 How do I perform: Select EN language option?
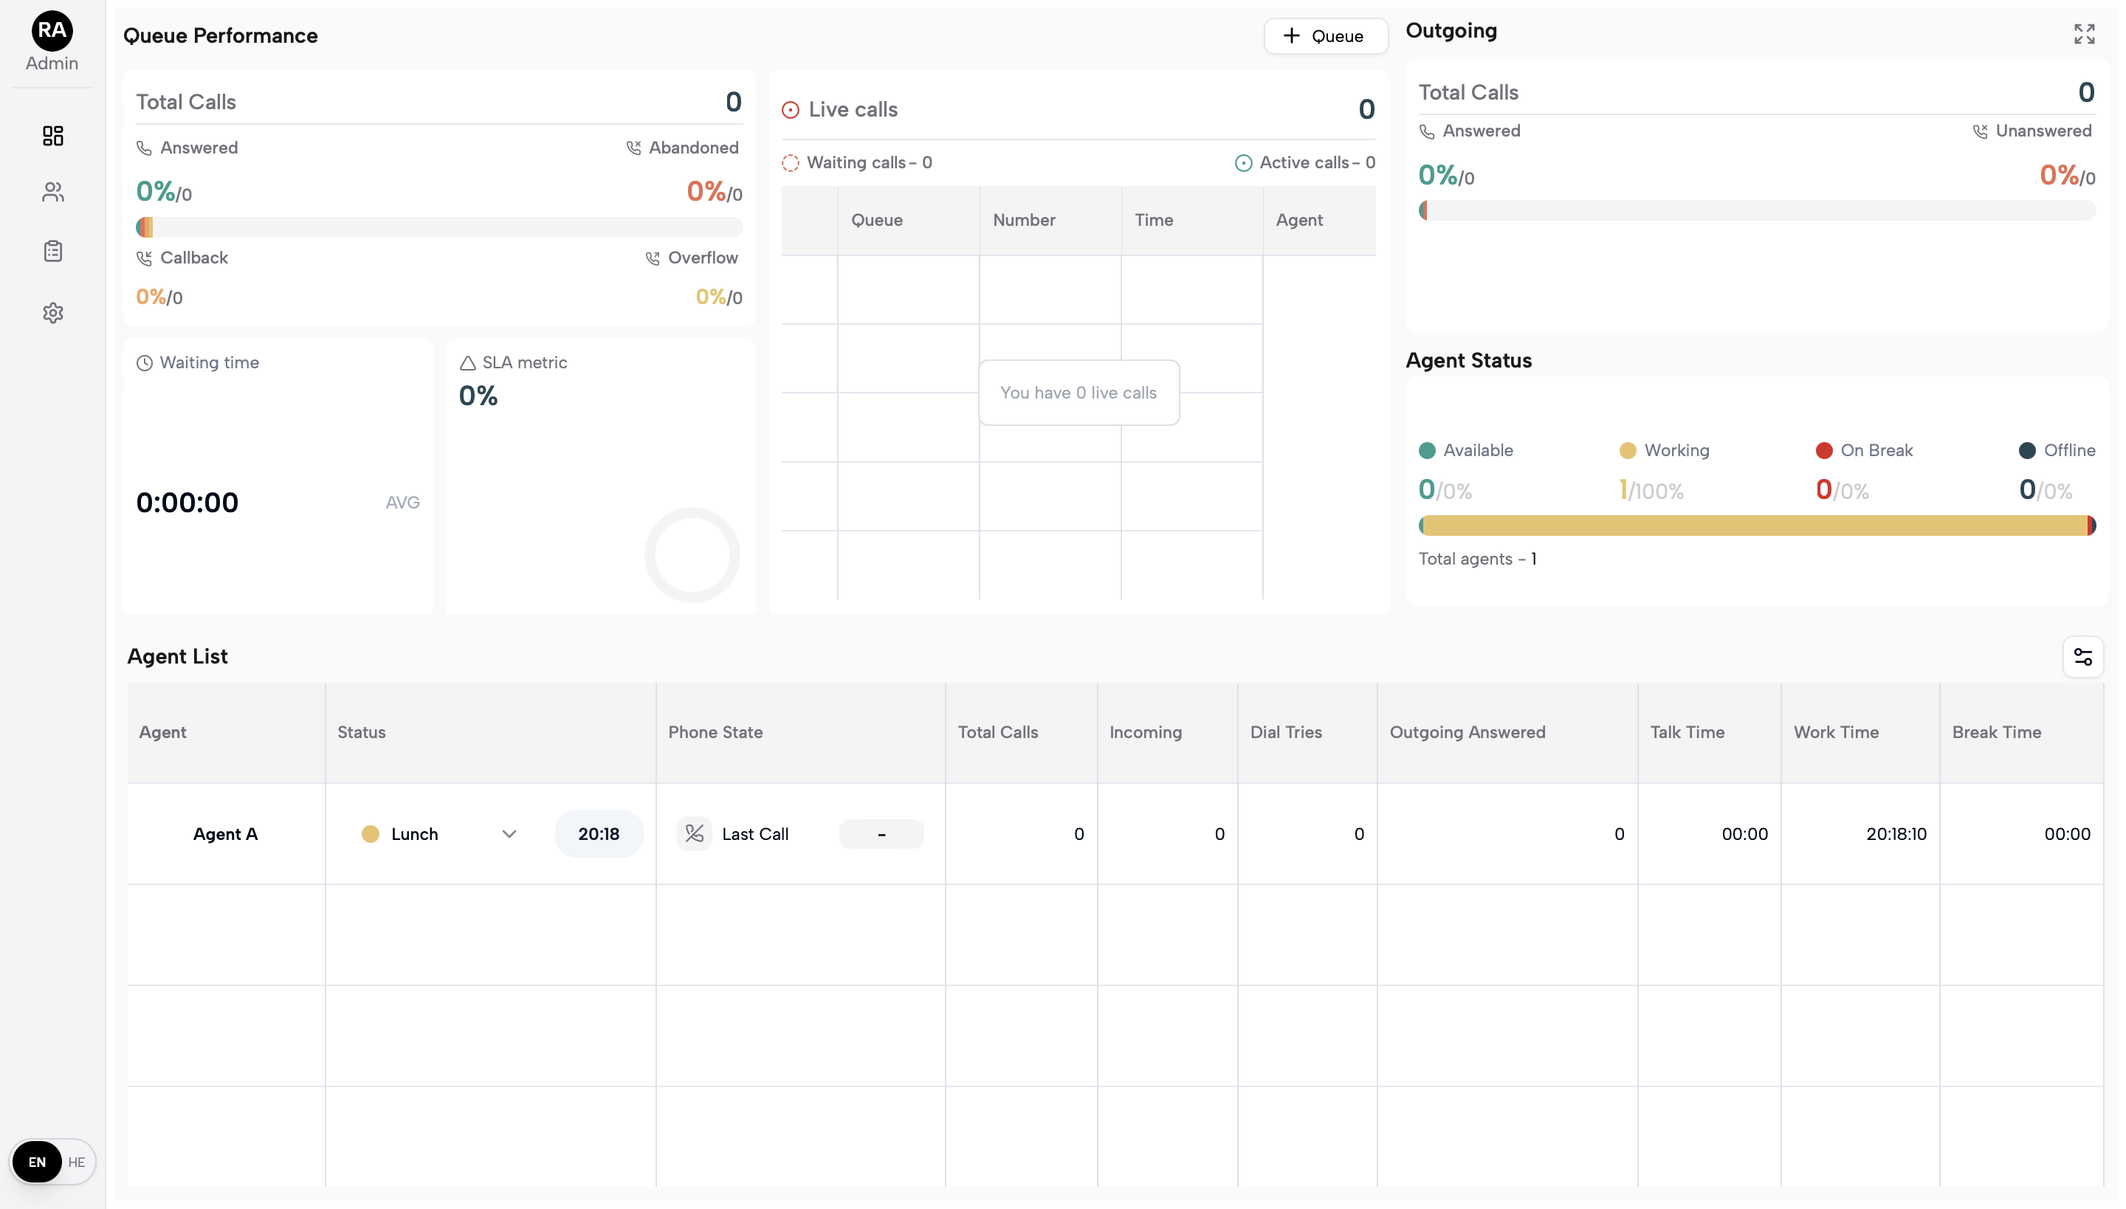(x=38, y=1162)
